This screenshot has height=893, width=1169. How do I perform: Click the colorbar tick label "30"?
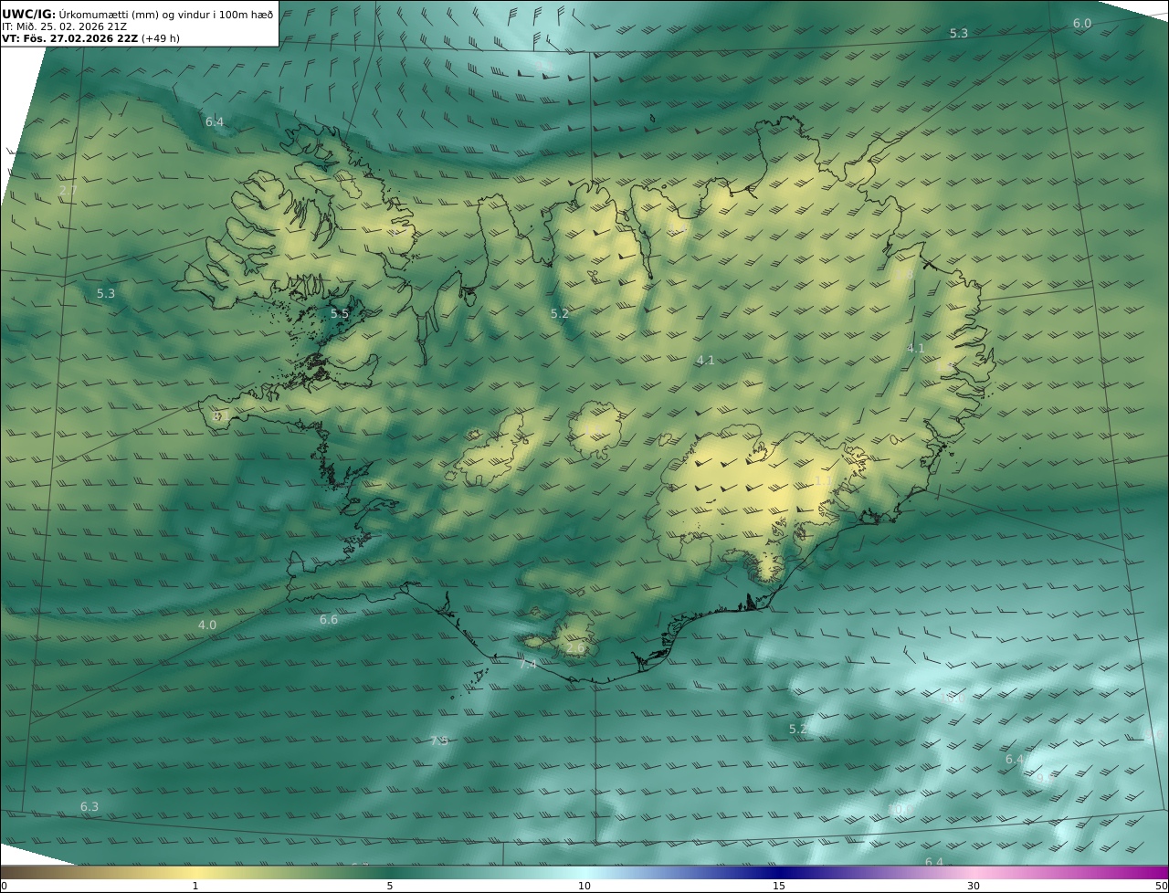[x=974, y=886]
